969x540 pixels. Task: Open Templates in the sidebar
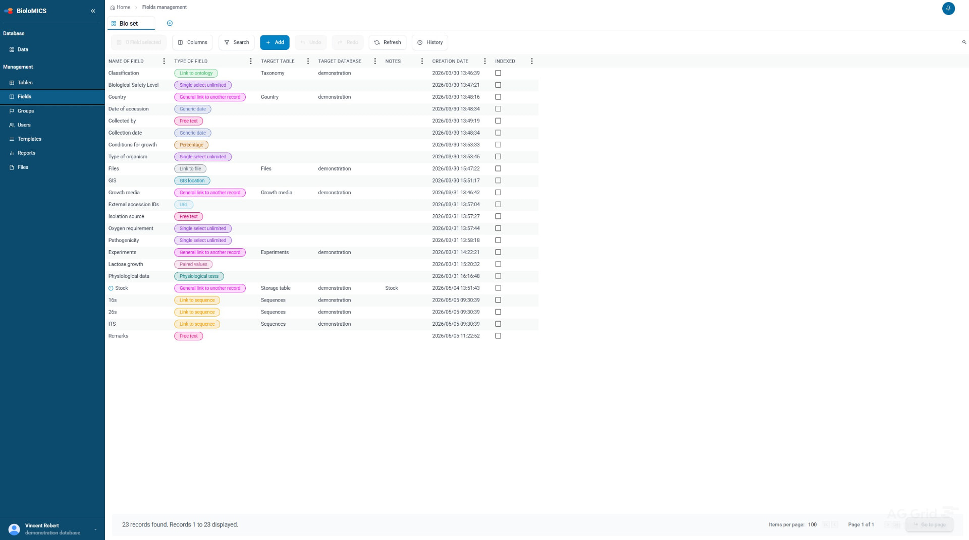[29, 139]
